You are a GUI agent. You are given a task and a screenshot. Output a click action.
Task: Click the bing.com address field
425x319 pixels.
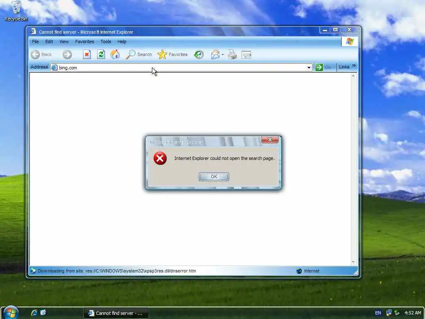click(181, 68)
